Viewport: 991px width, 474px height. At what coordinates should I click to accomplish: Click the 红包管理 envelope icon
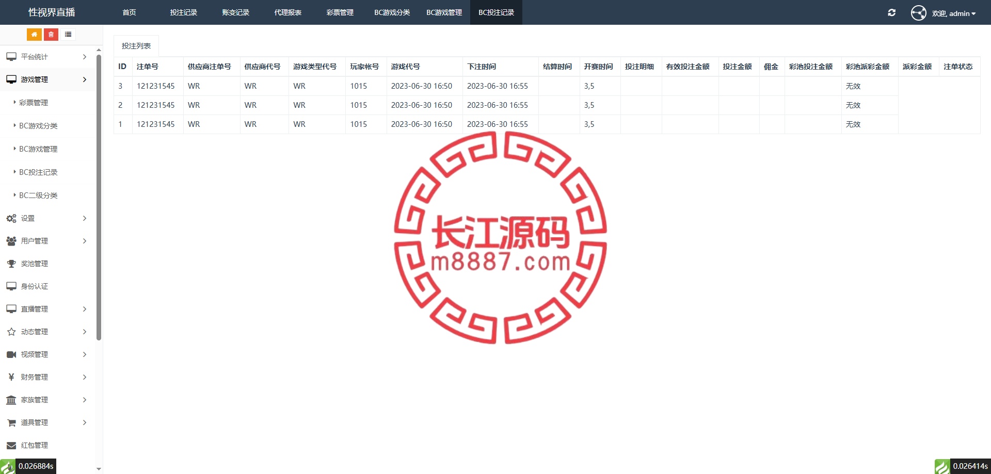pos(11,445)
